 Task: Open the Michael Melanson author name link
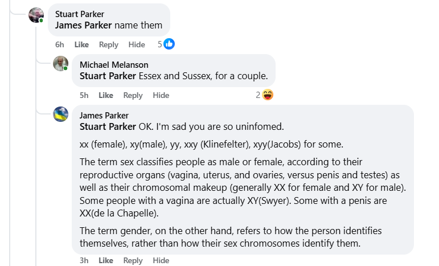[114, 65]
